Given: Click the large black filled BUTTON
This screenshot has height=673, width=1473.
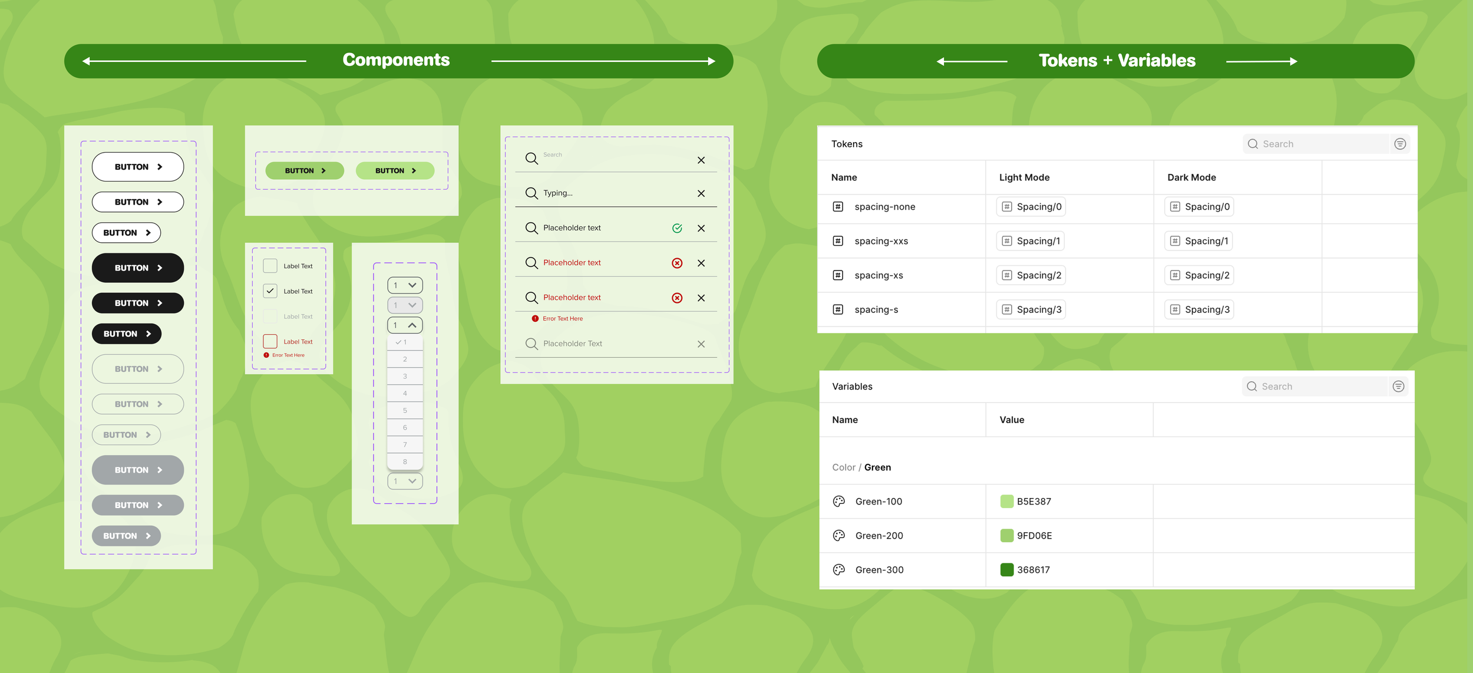Looking at the screenshot, I should (x=138, y=268).
